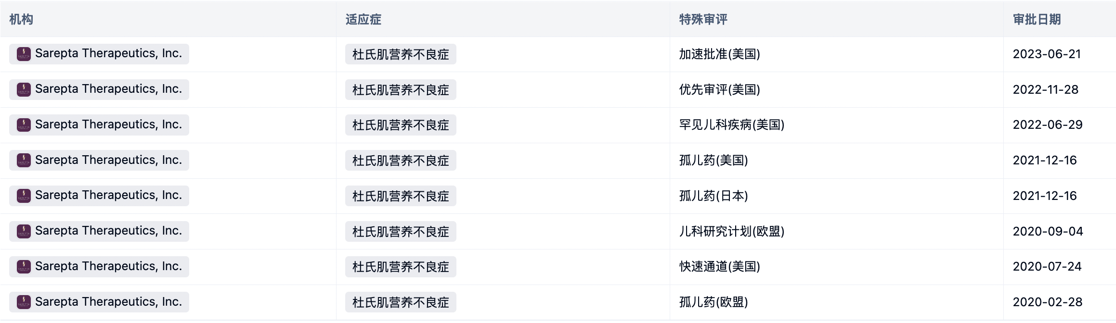Screen dimensions: 1116x323
Task: Click the Sarepta logo icon in the 2023-06-21 row
Action: point(24,54)
